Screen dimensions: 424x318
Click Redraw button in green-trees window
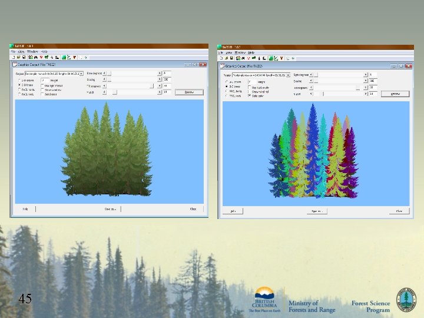[189, 92]
